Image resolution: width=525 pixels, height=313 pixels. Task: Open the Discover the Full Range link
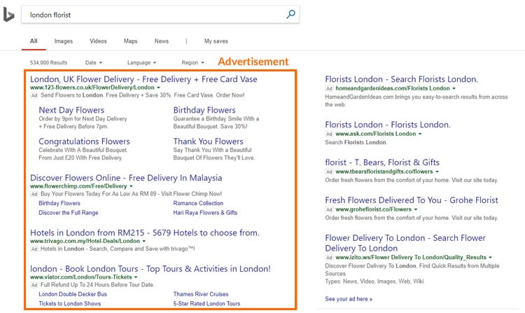coord(69,213)
